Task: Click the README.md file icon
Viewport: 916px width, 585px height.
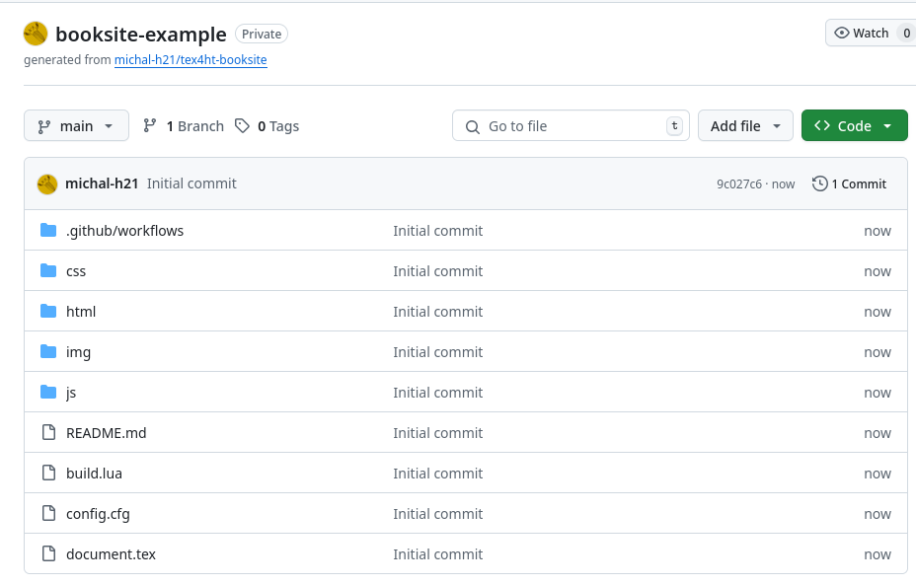Action: pyautogui.click(x=49, y=432)
